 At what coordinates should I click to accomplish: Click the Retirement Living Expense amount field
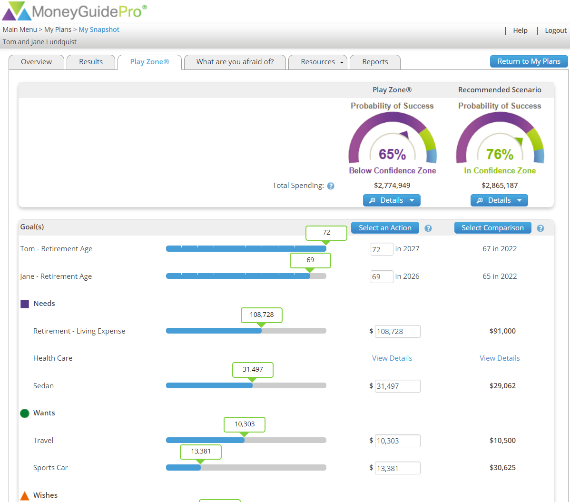click(397, 331)
